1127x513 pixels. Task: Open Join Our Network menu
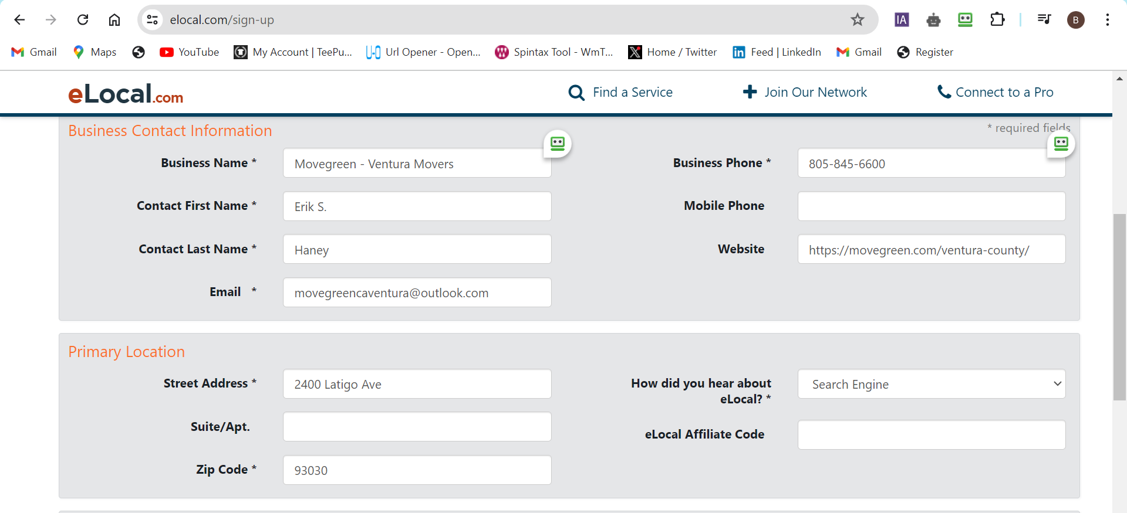[805, 92]
